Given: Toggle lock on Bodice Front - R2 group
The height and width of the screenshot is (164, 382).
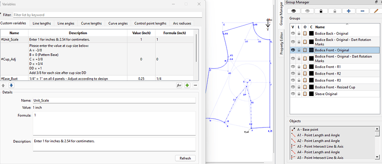Looking at the screenshot, I should (299, 73).
